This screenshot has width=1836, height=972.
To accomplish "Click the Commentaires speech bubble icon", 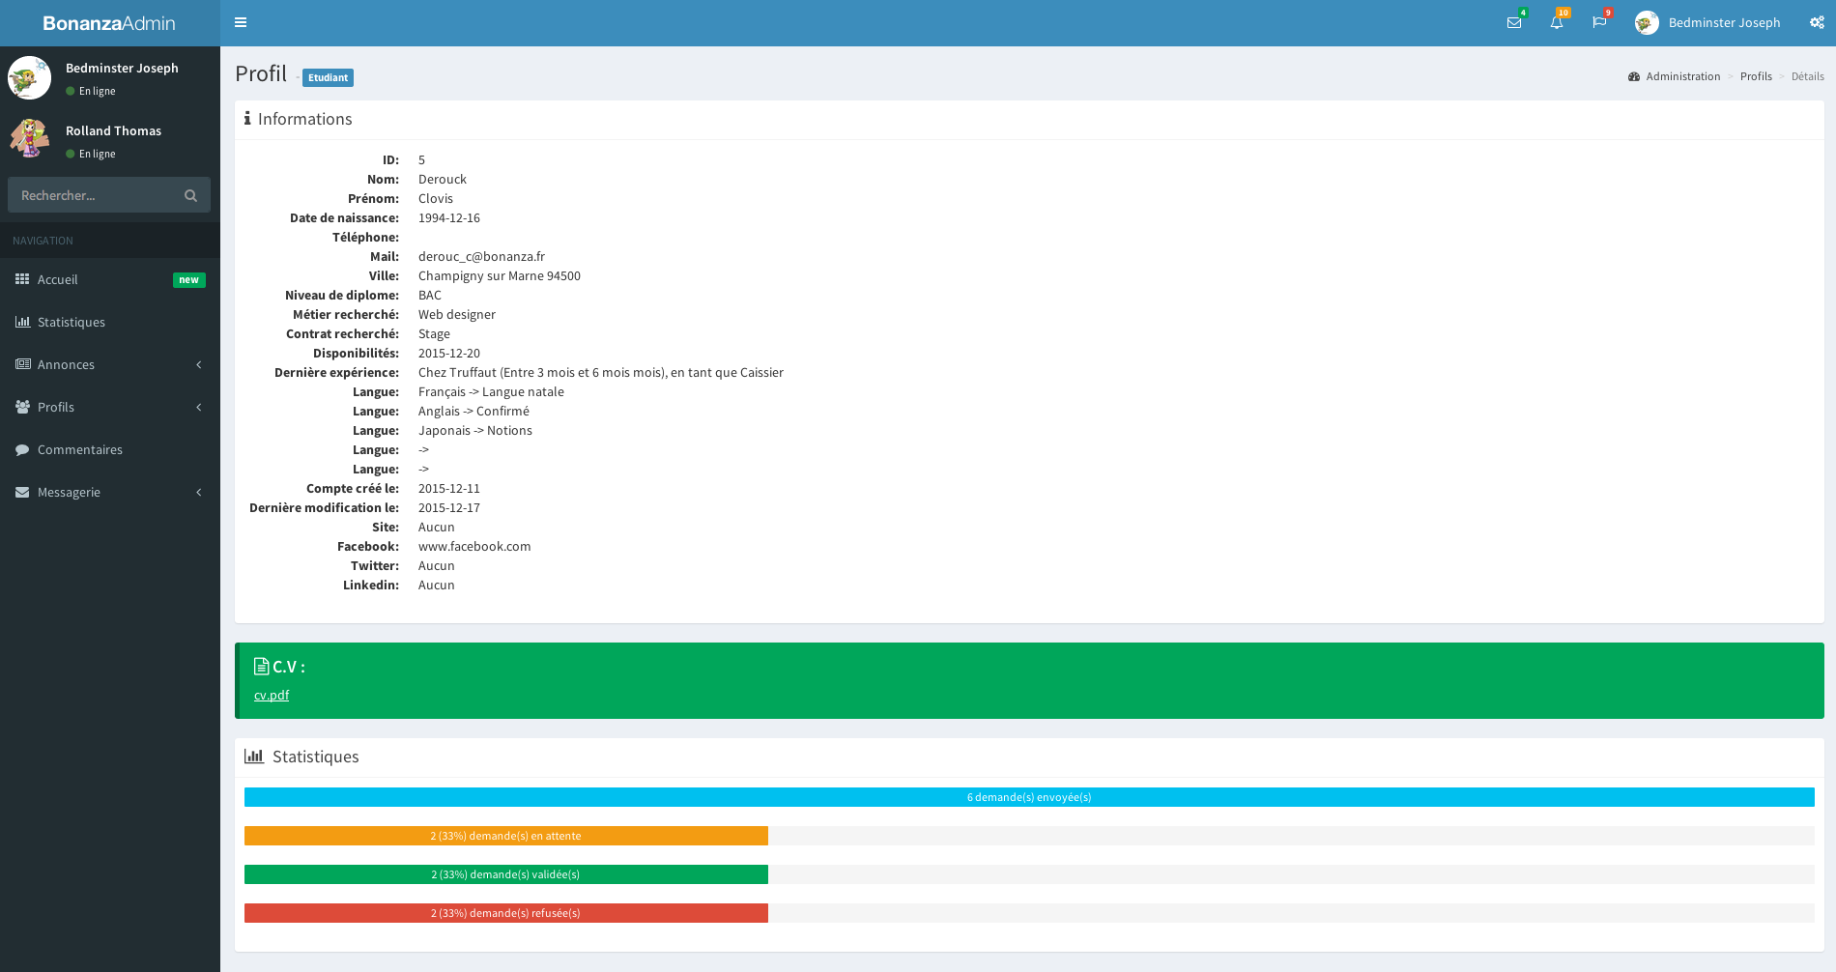I will click(22, 449).
